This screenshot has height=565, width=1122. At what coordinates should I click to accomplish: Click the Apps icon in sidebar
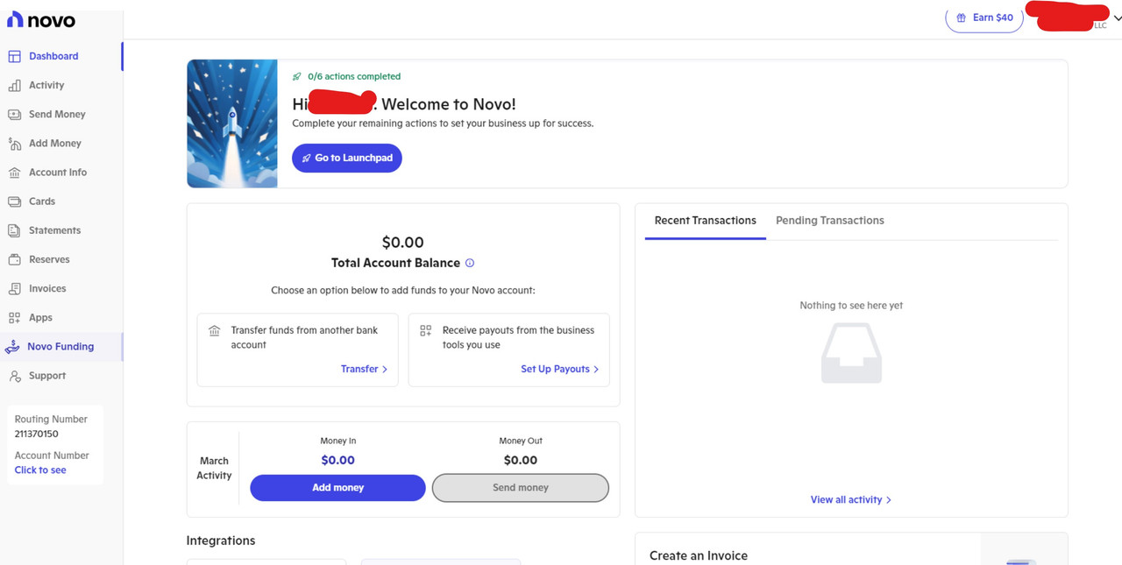pyautogui.click(x=14, y=317)
